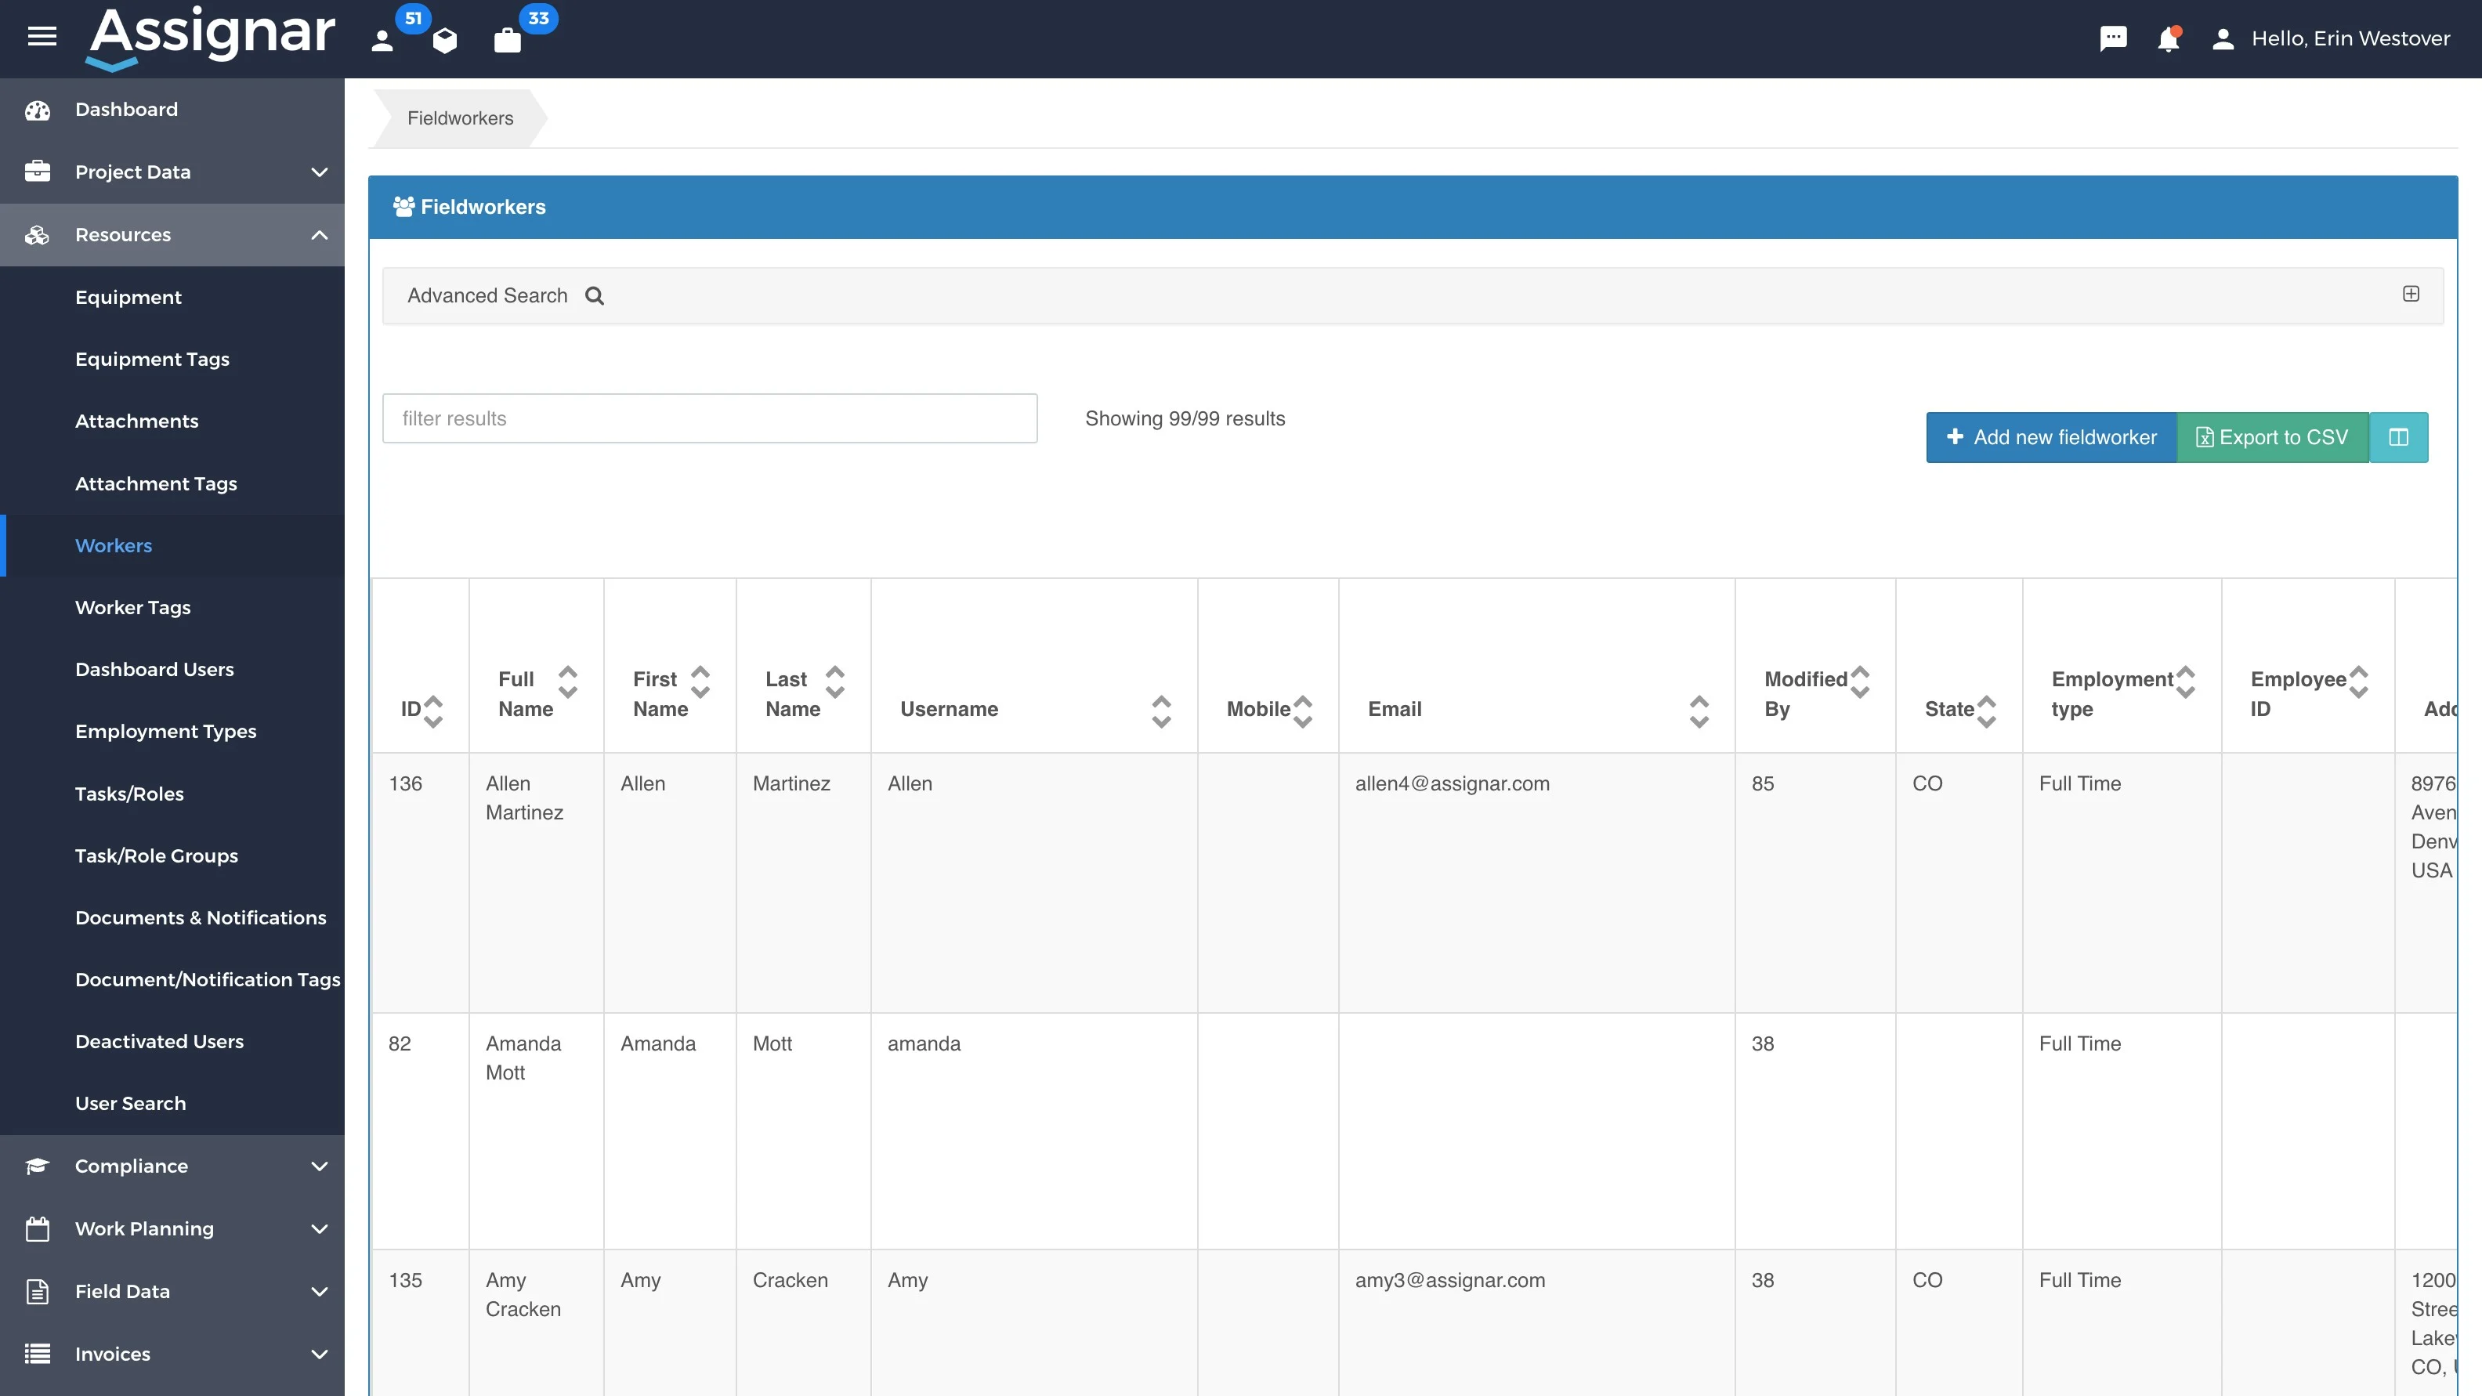The width and height of the screenshot is (2482, 1396).
Task: Open Worker Tags in the sidebar
Action: 172,607
